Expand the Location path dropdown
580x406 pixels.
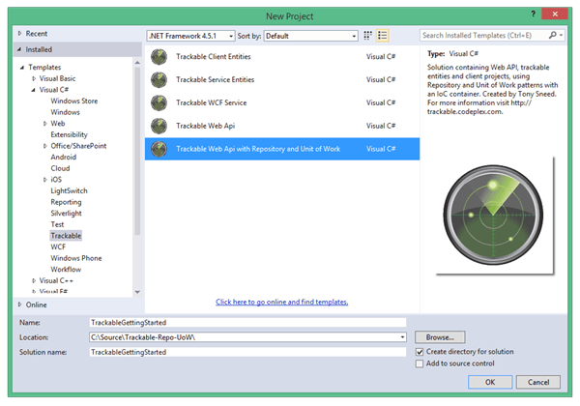click(401, 336)
